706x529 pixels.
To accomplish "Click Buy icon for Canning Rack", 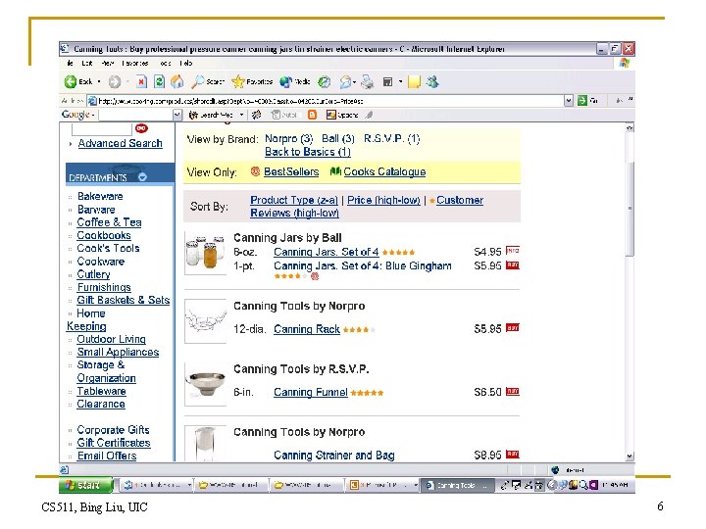I will (x=513, y=327).
